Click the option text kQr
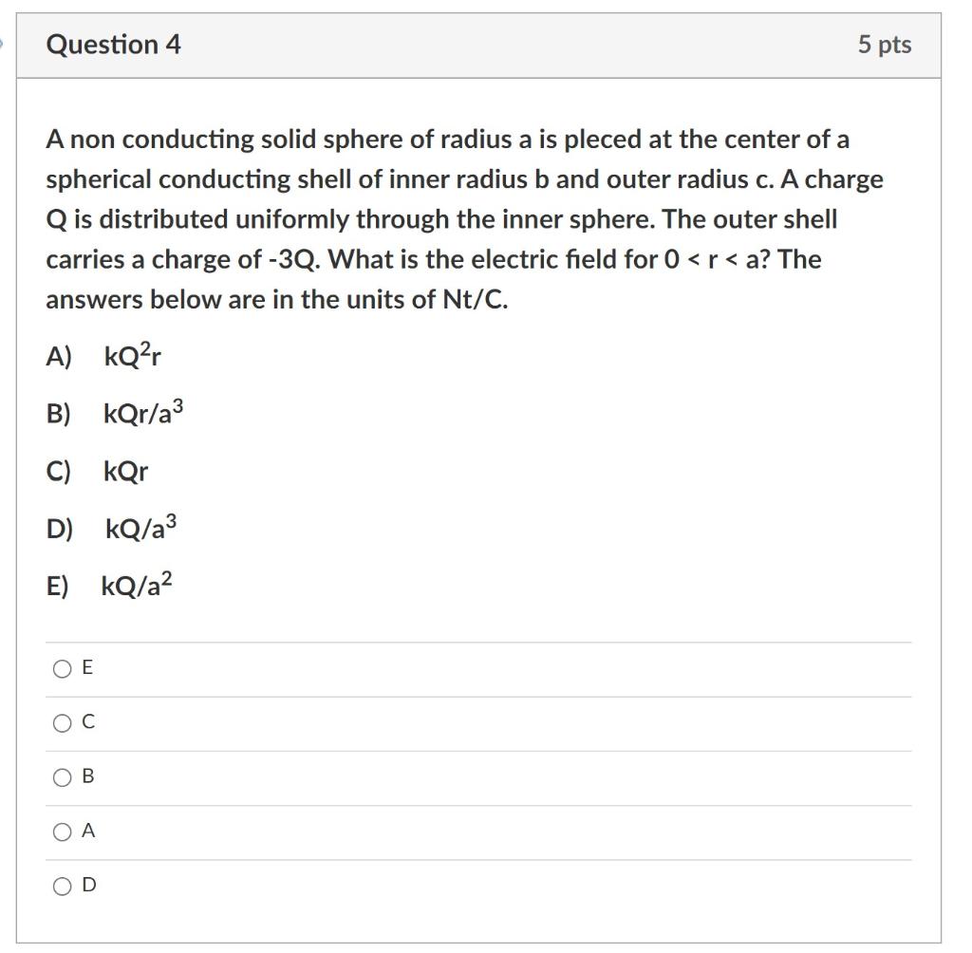 (125, 471)
